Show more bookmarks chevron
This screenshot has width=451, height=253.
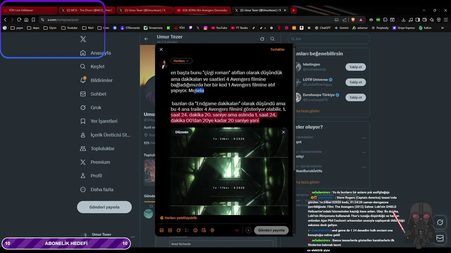443,28
